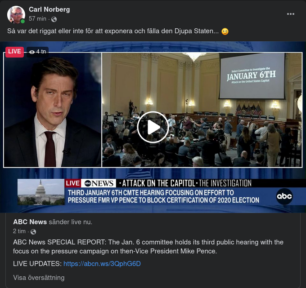Click the red LIVE badge on video
The height and width of the screenshot is (288, 306).
(14, 52)
